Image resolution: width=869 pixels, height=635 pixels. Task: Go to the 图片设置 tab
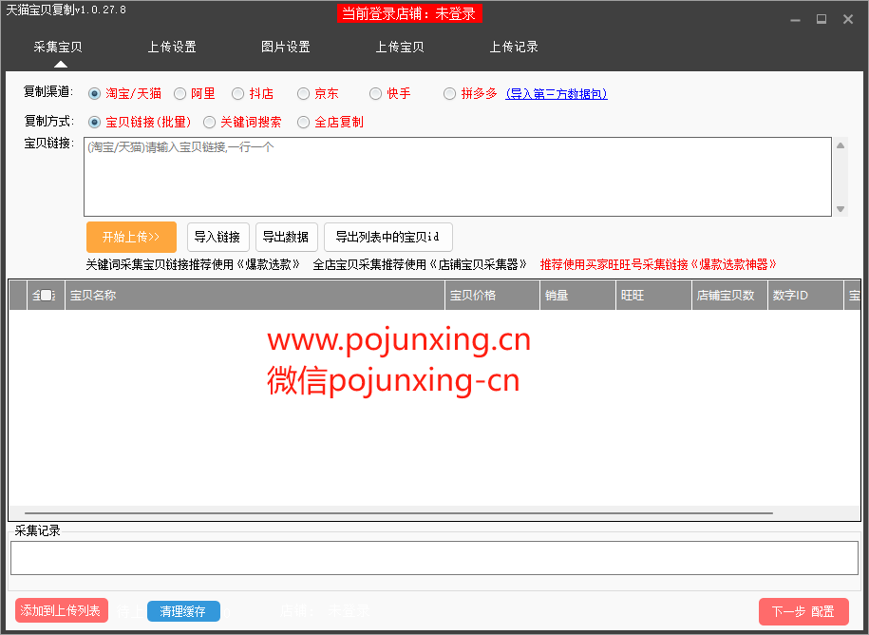pos(286,48)
